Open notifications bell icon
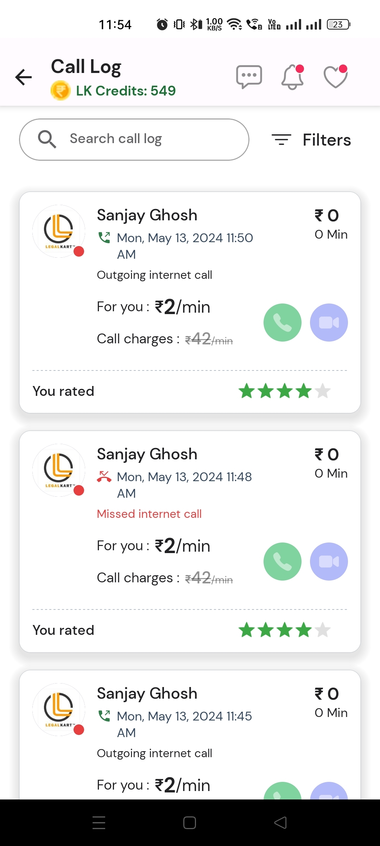380x846 pixels. click(x=292, y=77)
